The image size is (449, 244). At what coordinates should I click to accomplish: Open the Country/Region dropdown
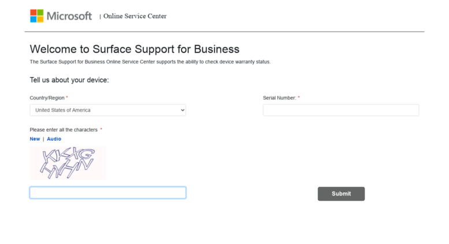107,110
